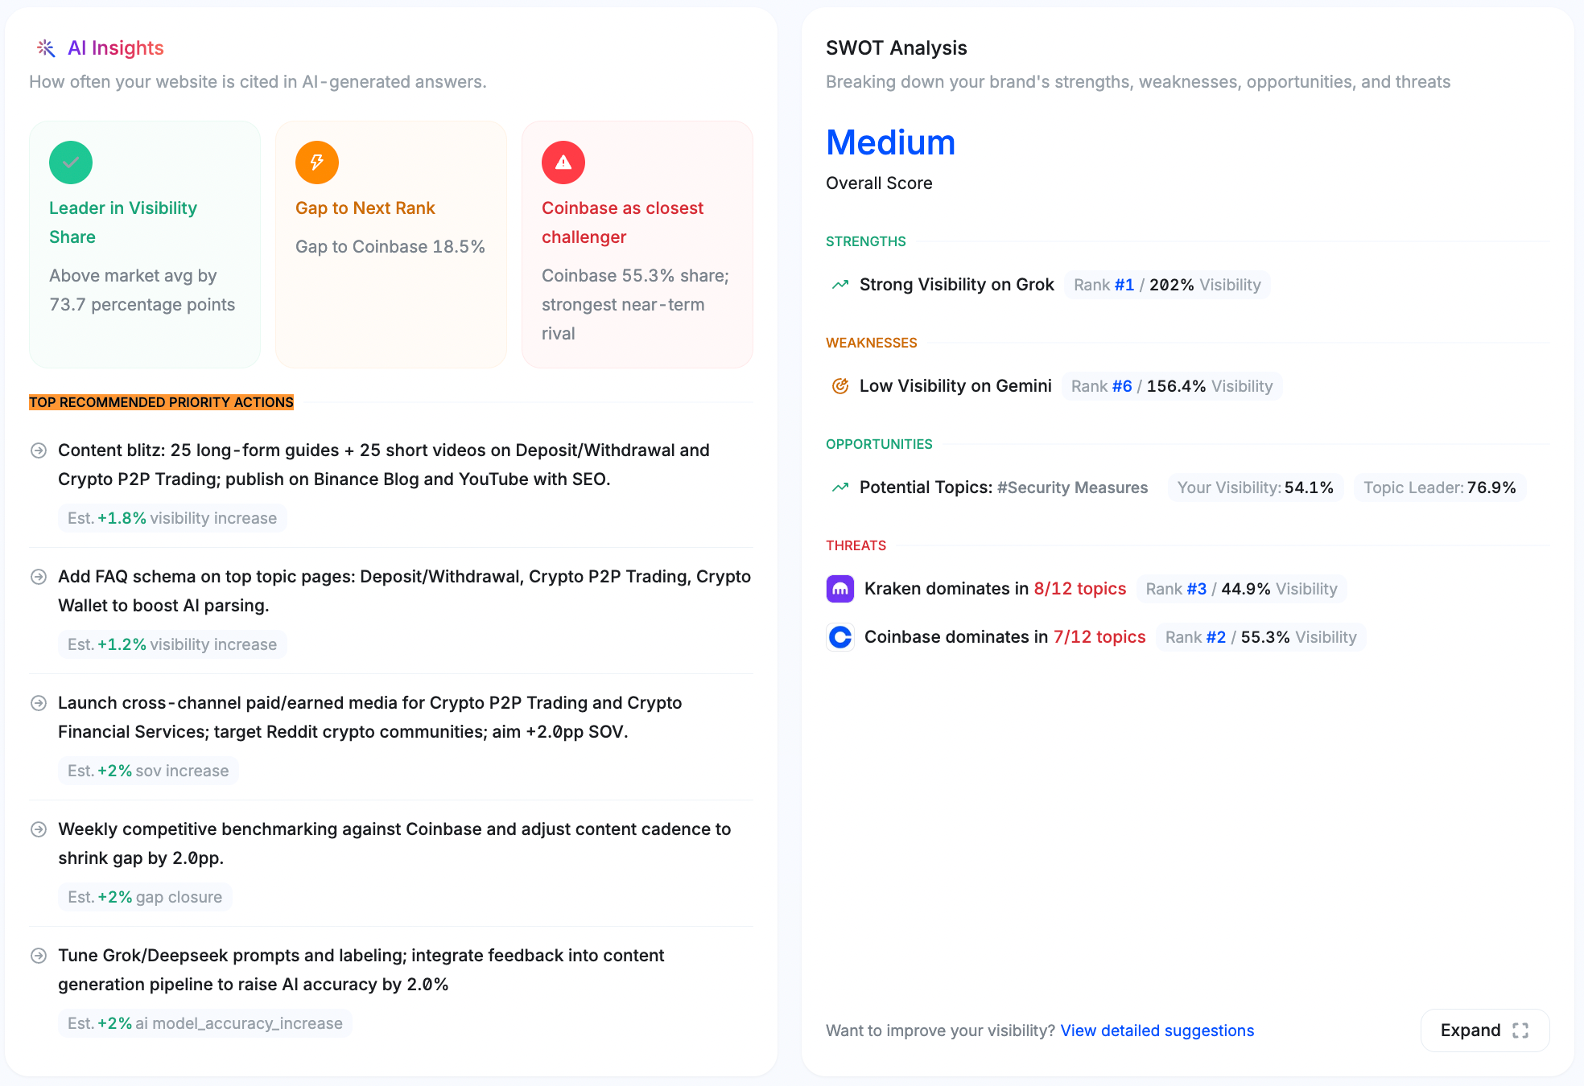
Task: Open the Expand view of SWOT Analysis
Action: pos(1484,1030)
